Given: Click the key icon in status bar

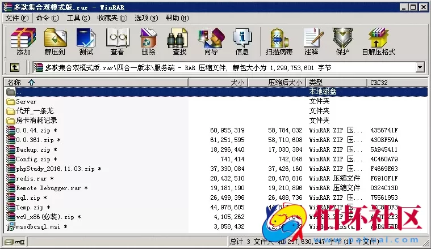Looking at the screenshot, I should click(x=20, y=242).
